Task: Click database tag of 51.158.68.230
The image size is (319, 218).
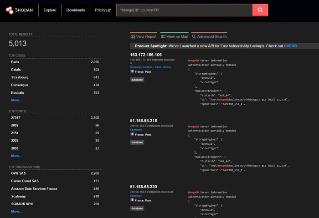Action: [x=137, y=208]
